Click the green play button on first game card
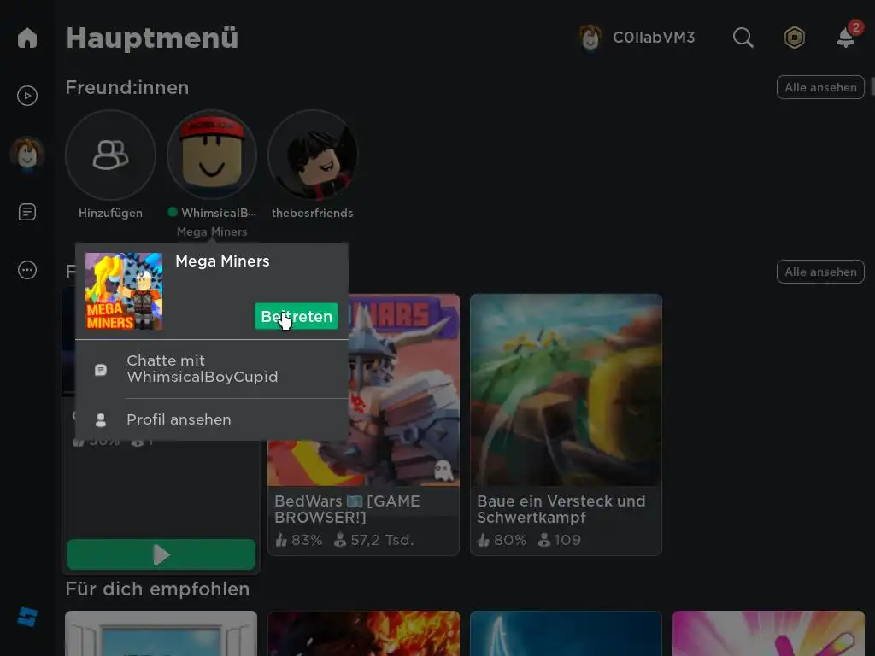 [161, 554]
